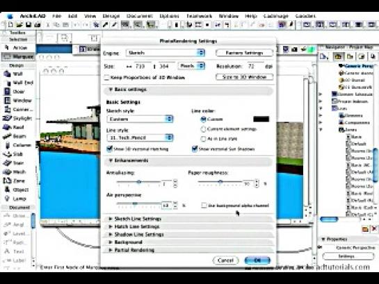Enable Keep Proportions of 3D Window
379x284 pixels.
click(x=106, y=78)
